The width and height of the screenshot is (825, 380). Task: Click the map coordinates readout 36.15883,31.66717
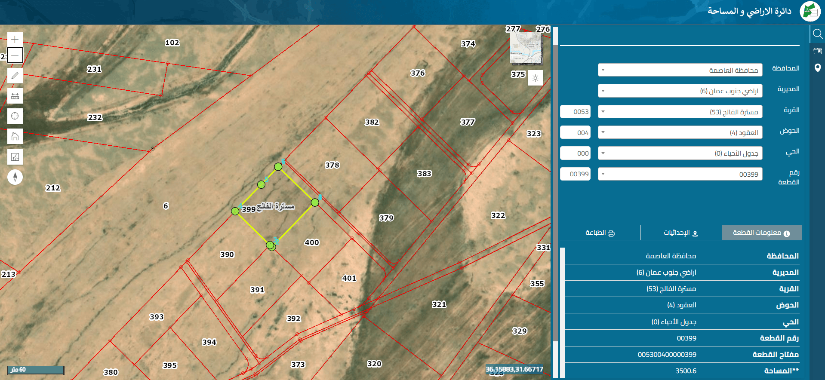[514, 369]
